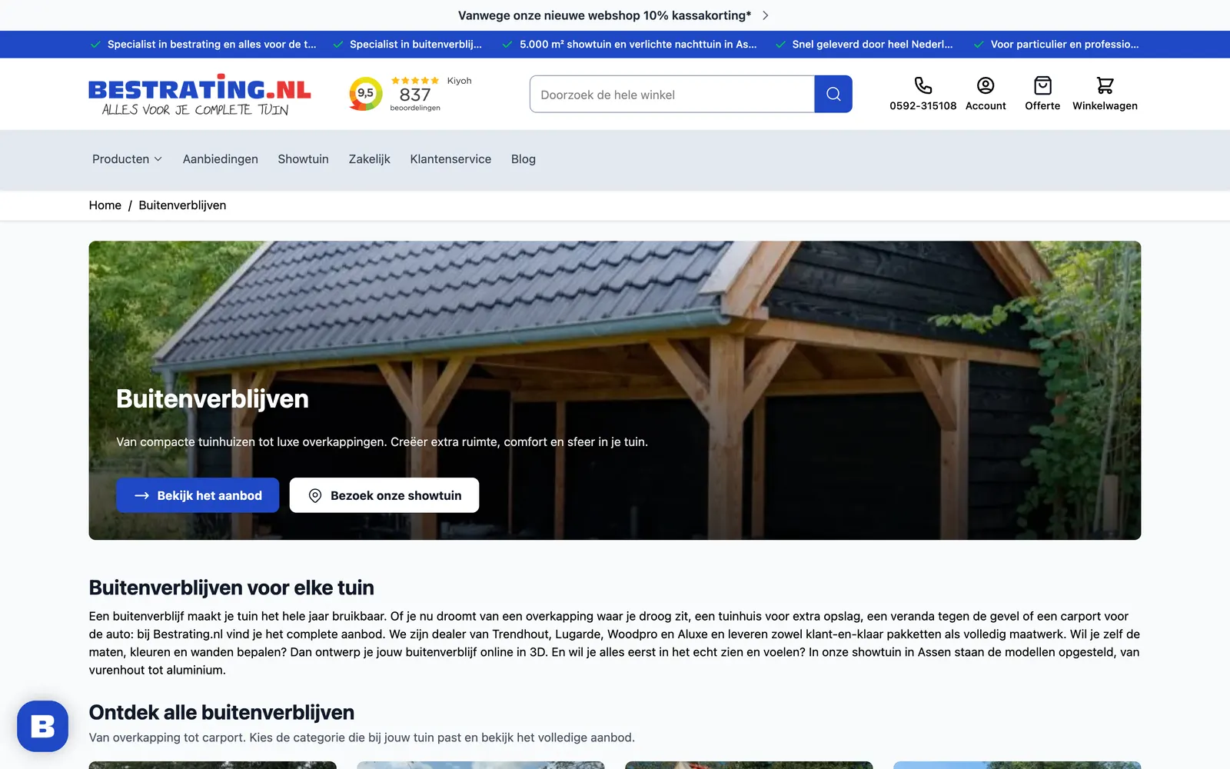Select Zakelijk in the navigation bar
Screen dimensions: 1230x769
[x=370, y=159]
